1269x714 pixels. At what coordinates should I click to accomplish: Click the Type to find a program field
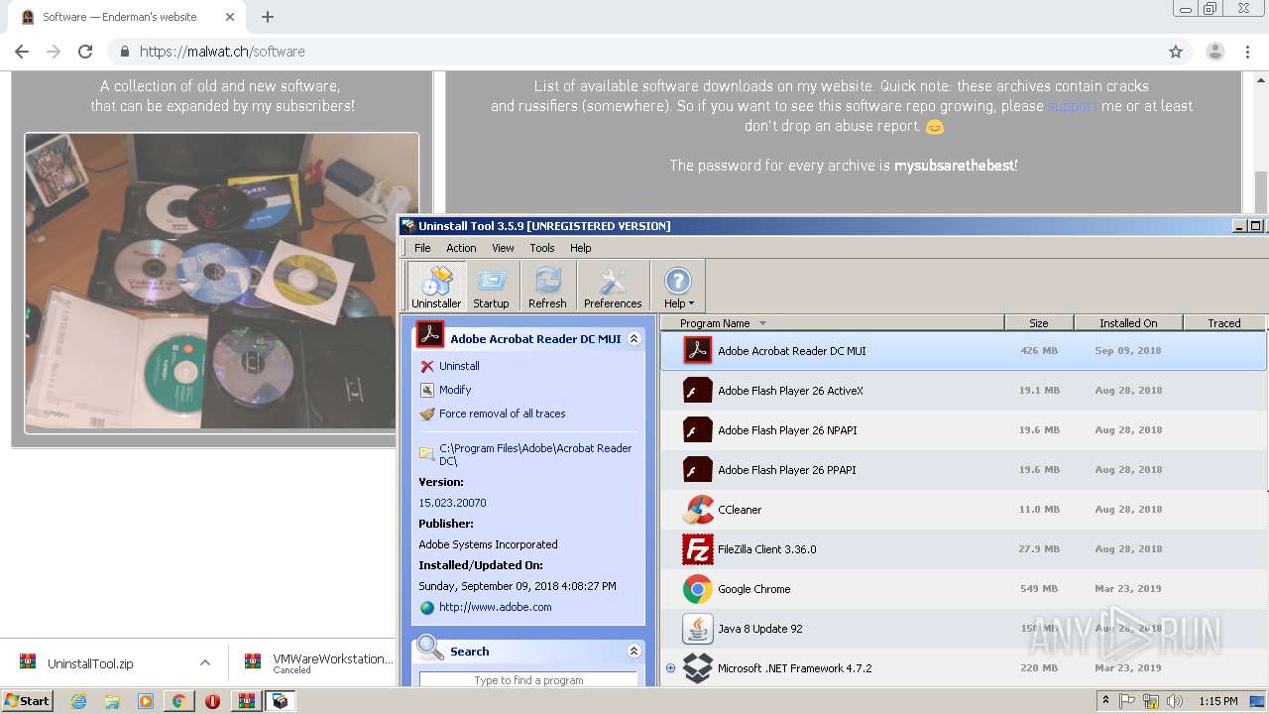point(528,680)
